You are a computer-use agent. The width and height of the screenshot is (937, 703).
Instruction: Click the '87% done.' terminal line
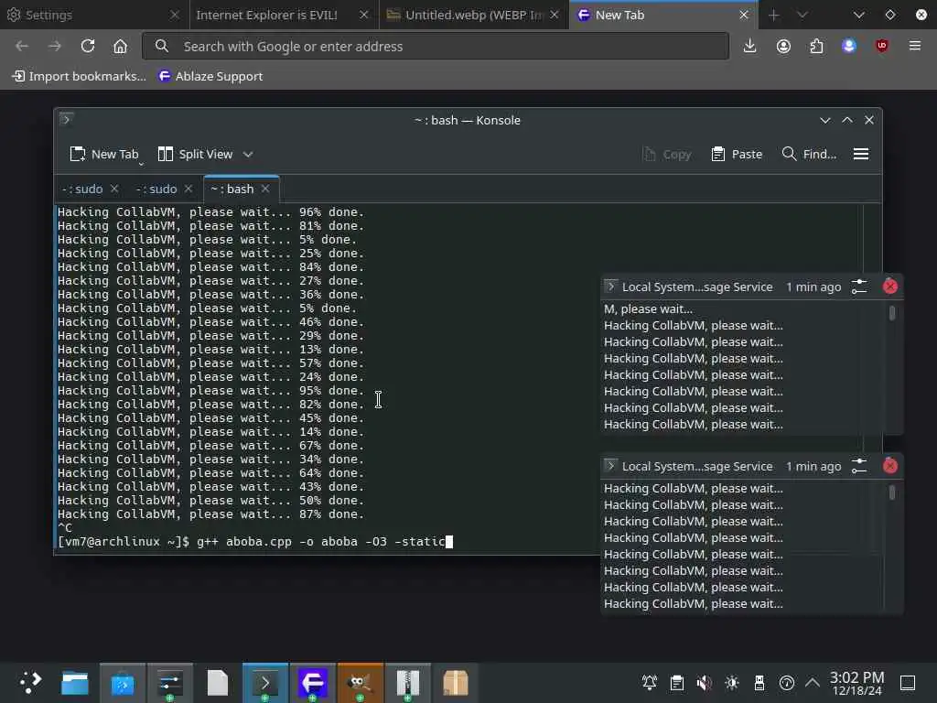211,514
